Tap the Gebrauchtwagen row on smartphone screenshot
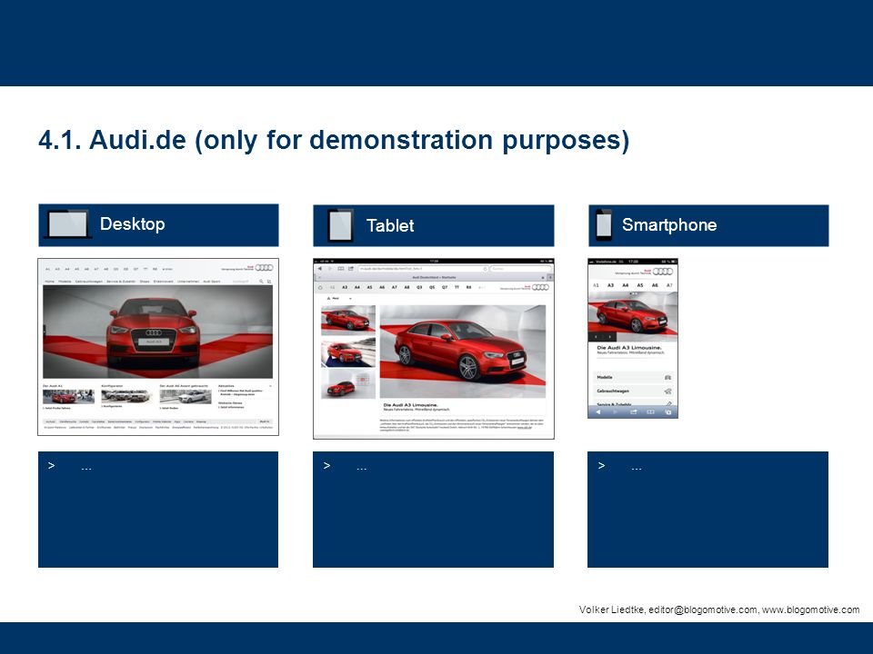Screen dimensions: 873x654 click(633, 391)
